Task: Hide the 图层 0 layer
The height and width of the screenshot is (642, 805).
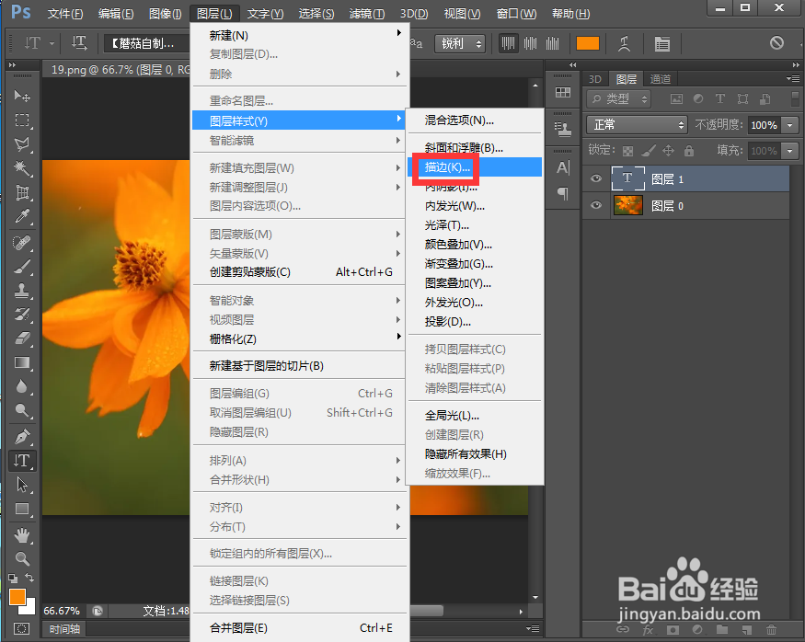Action: coord(595,205)
